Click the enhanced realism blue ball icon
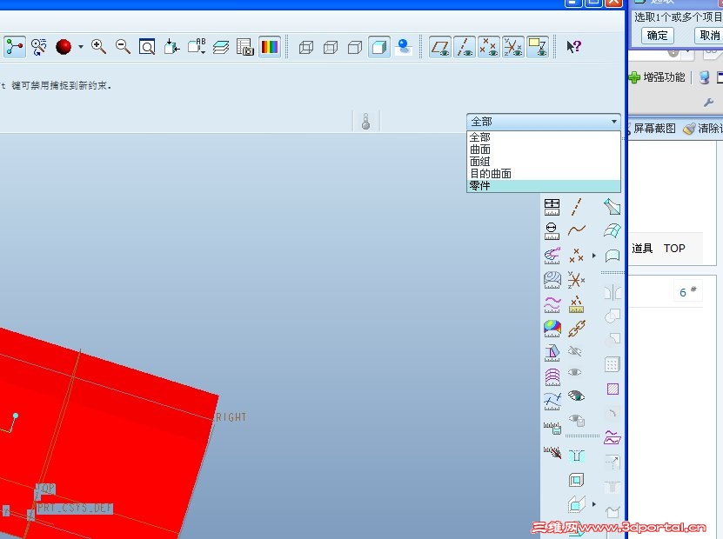The width and height of the screenshot is (723, 539). click(404, 47)
